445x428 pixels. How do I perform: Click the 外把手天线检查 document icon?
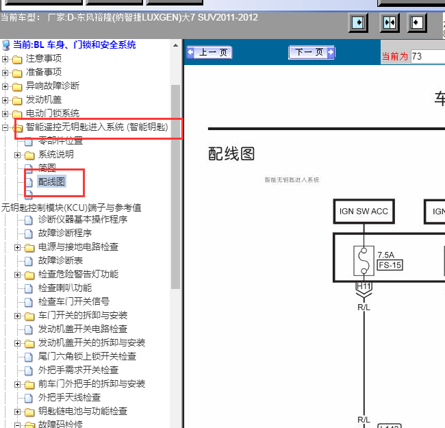point(28,398)
